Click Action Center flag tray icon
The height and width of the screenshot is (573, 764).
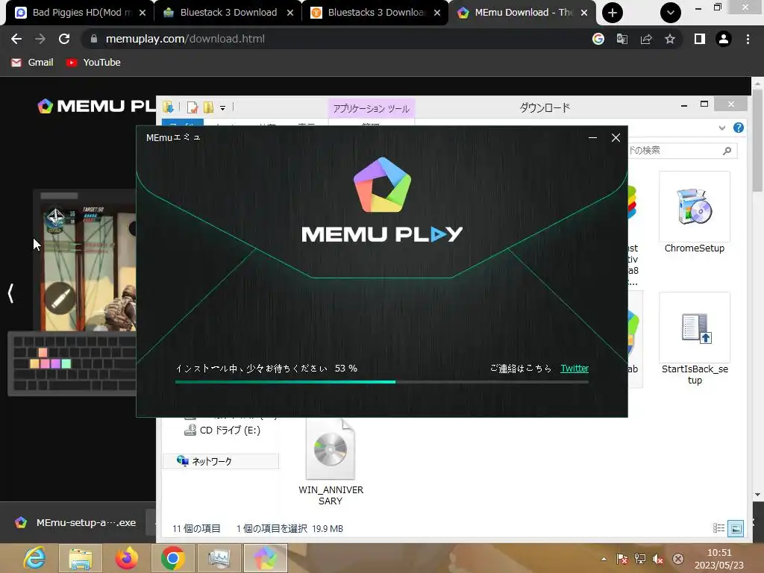click(621, 559)
